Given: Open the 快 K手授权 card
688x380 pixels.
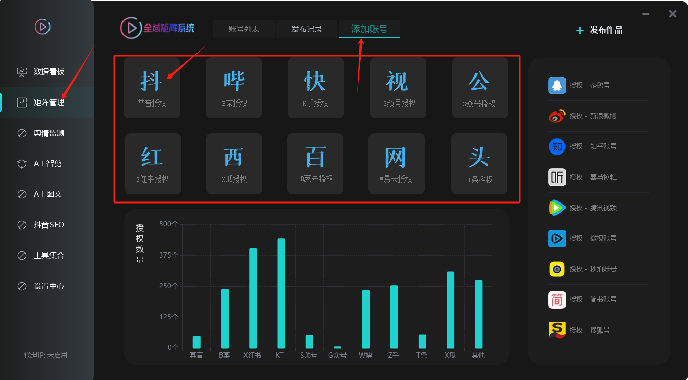Looking at the screenshot, I should 316,88.
